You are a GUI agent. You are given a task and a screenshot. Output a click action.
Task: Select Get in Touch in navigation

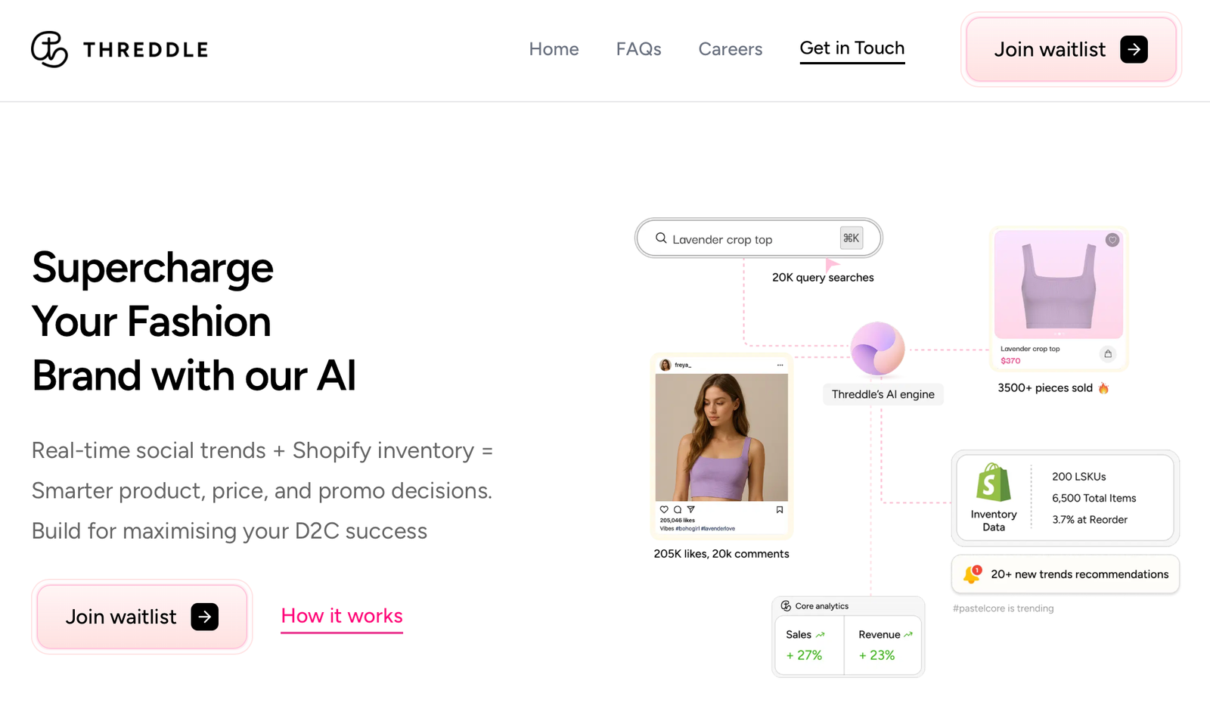pos(852,48)
